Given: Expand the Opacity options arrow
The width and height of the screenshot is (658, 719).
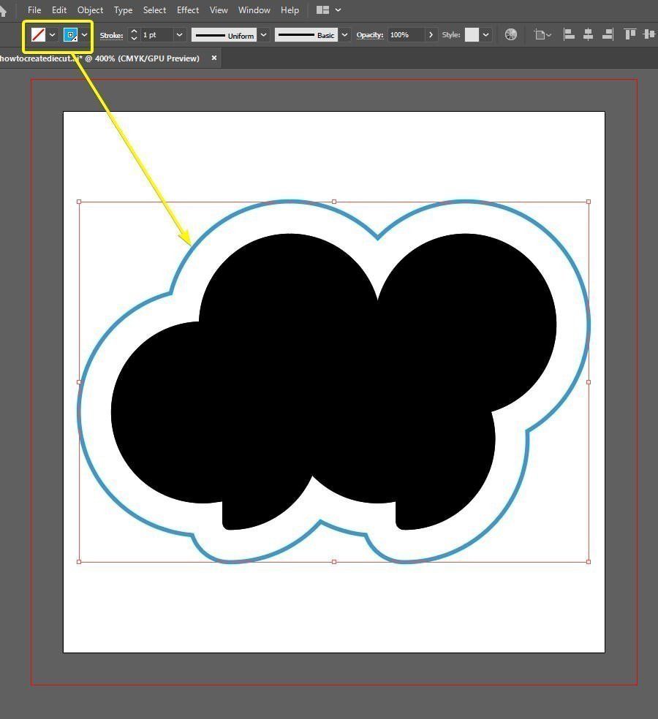Looking at the screenshot, I should click(431, 34).
